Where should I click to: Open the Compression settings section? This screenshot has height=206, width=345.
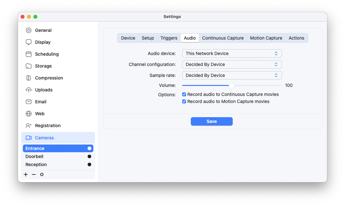pyautogui.click(x=49, y=78)
